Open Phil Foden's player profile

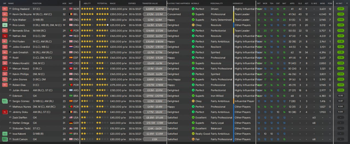coord(19,42)
